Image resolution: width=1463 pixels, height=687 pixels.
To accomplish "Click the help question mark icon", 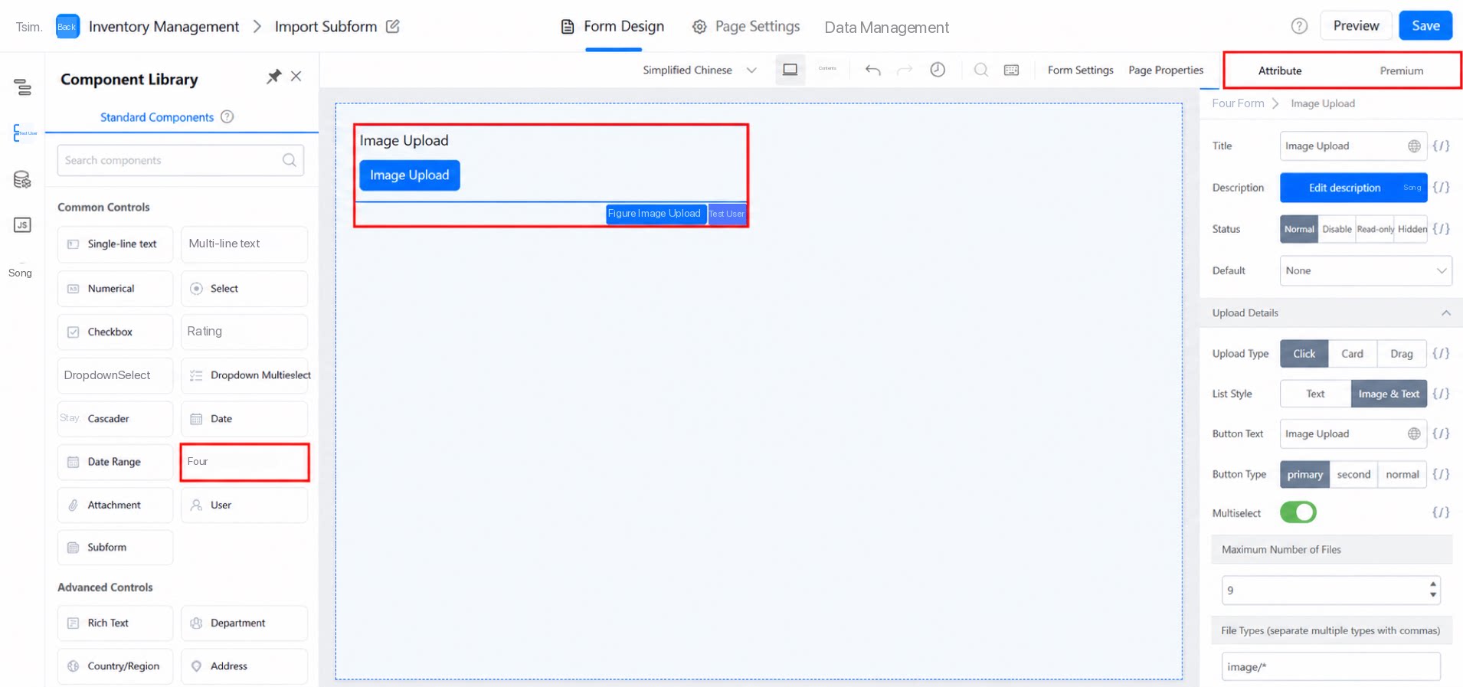I will tap(1299, 26).
